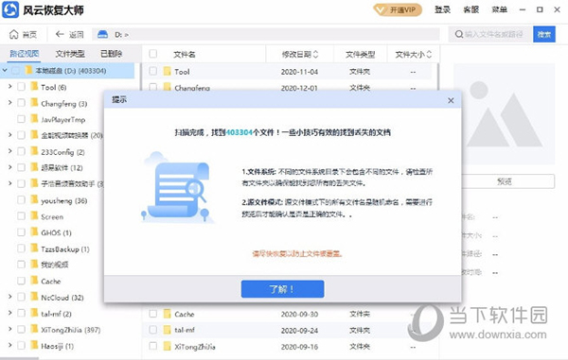Viewport: 568px width, 360px height.
Task: Expand the 233Config (2) tree node
Action: point(10,151)
